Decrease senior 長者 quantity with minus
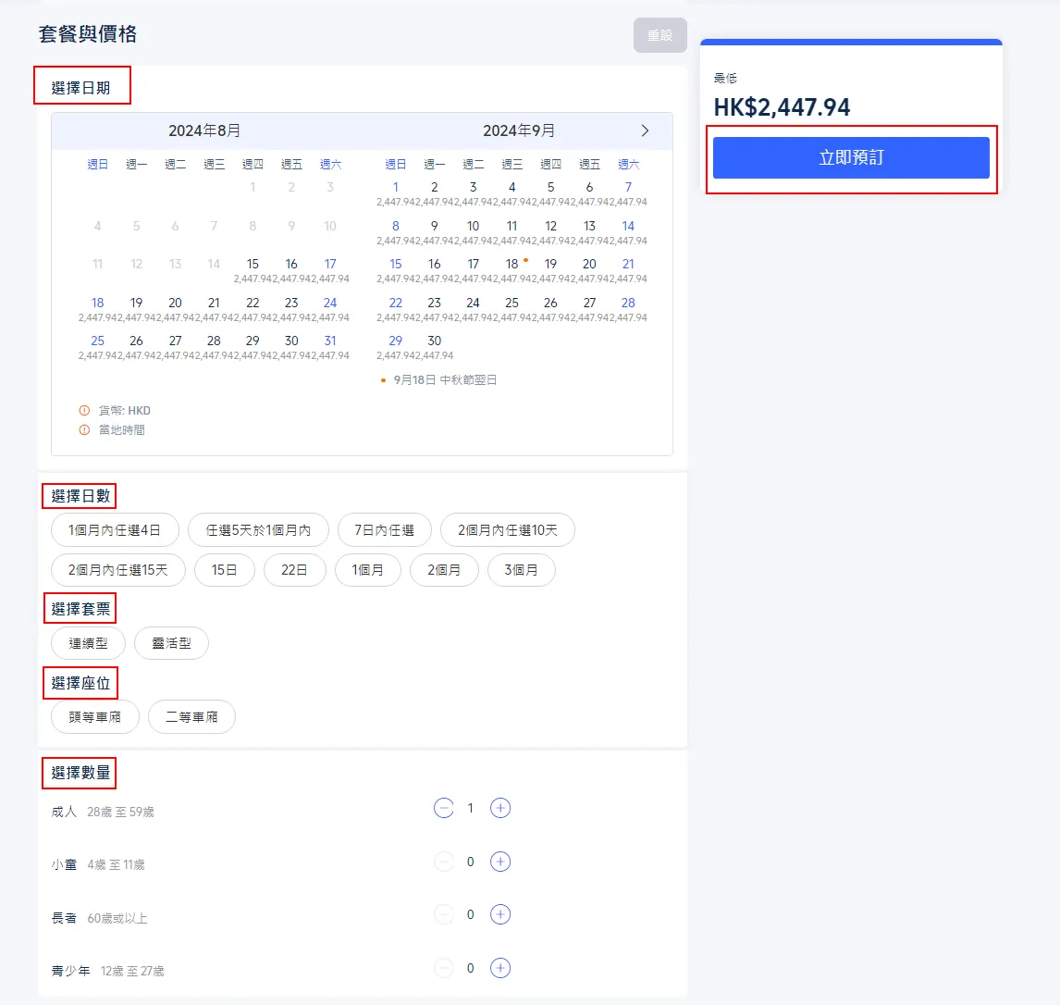Screen dimensions: 1060x1005 (443, 914)
